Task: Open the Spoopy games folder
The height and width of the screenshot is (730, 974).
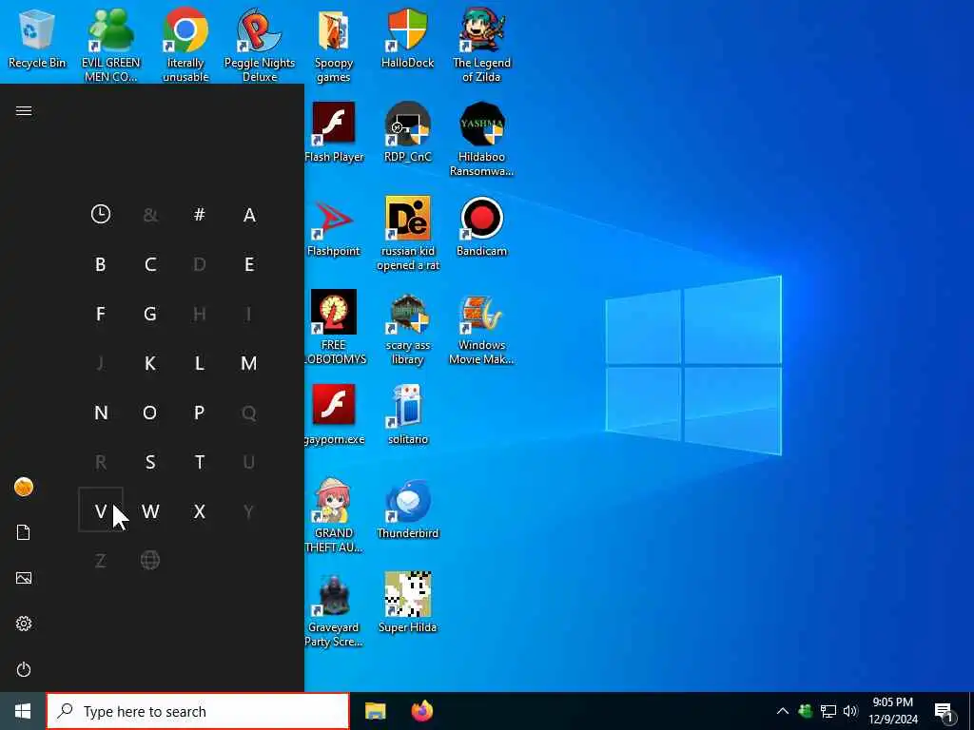Action: (334, 45)
